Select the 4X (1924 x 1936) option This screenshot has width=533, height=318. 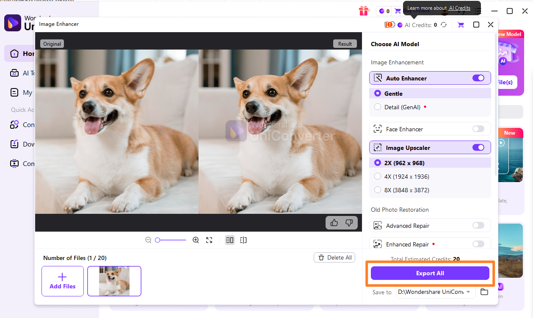click(x=378, y=177)
